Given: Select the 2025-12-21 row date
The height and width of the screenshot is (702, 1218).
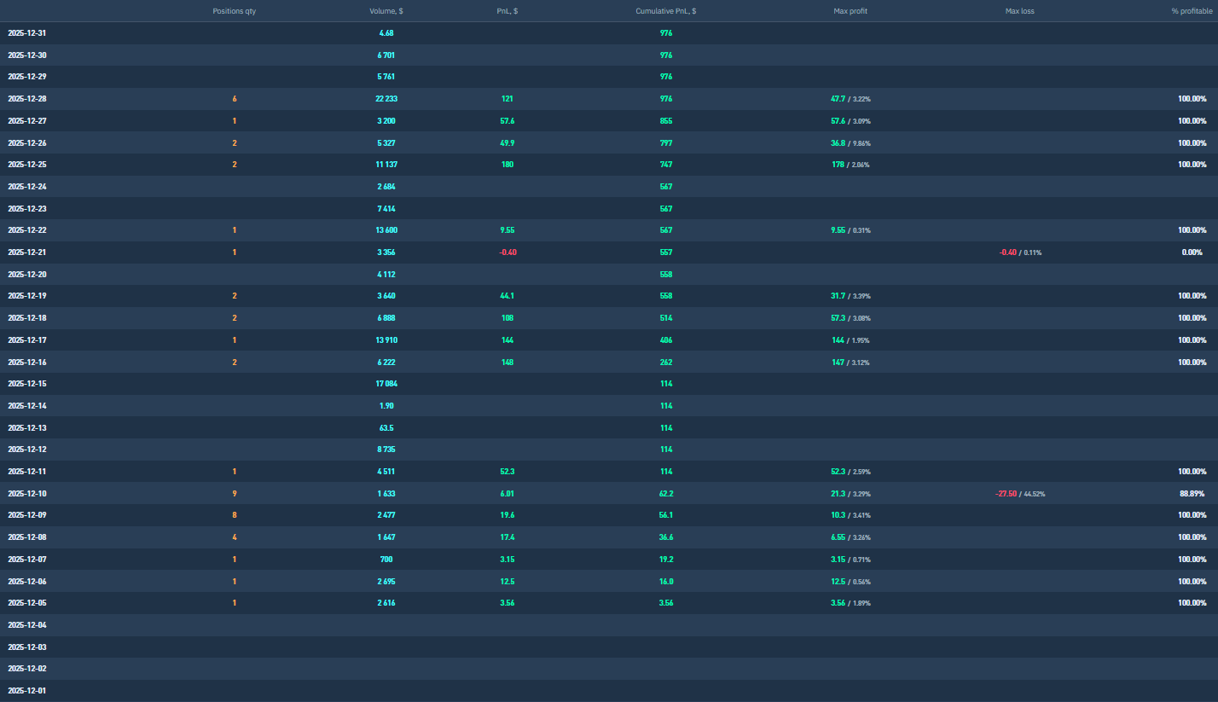Looking at the screenshot, I should click(x=27, y=252).
